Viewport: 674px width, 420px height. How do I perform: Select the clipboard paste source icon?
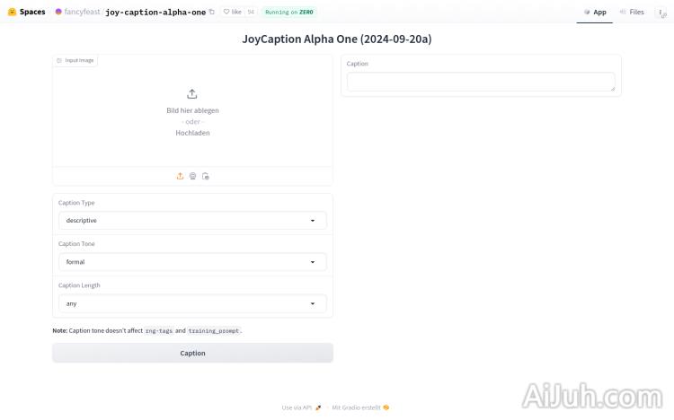[206, 176]
